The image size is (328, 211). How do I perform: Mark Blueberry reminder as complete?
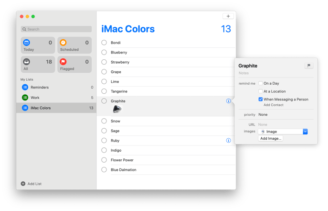[104, 52]
